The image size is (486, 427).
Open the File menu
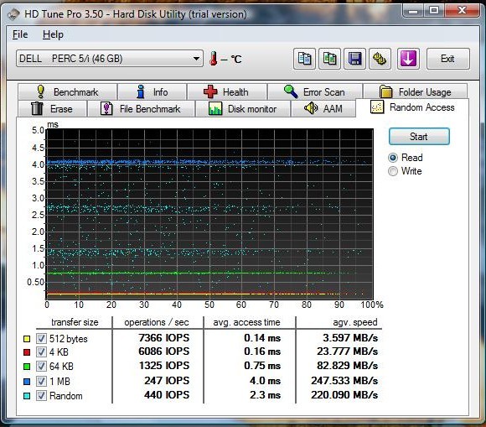(x=20, y=34)
